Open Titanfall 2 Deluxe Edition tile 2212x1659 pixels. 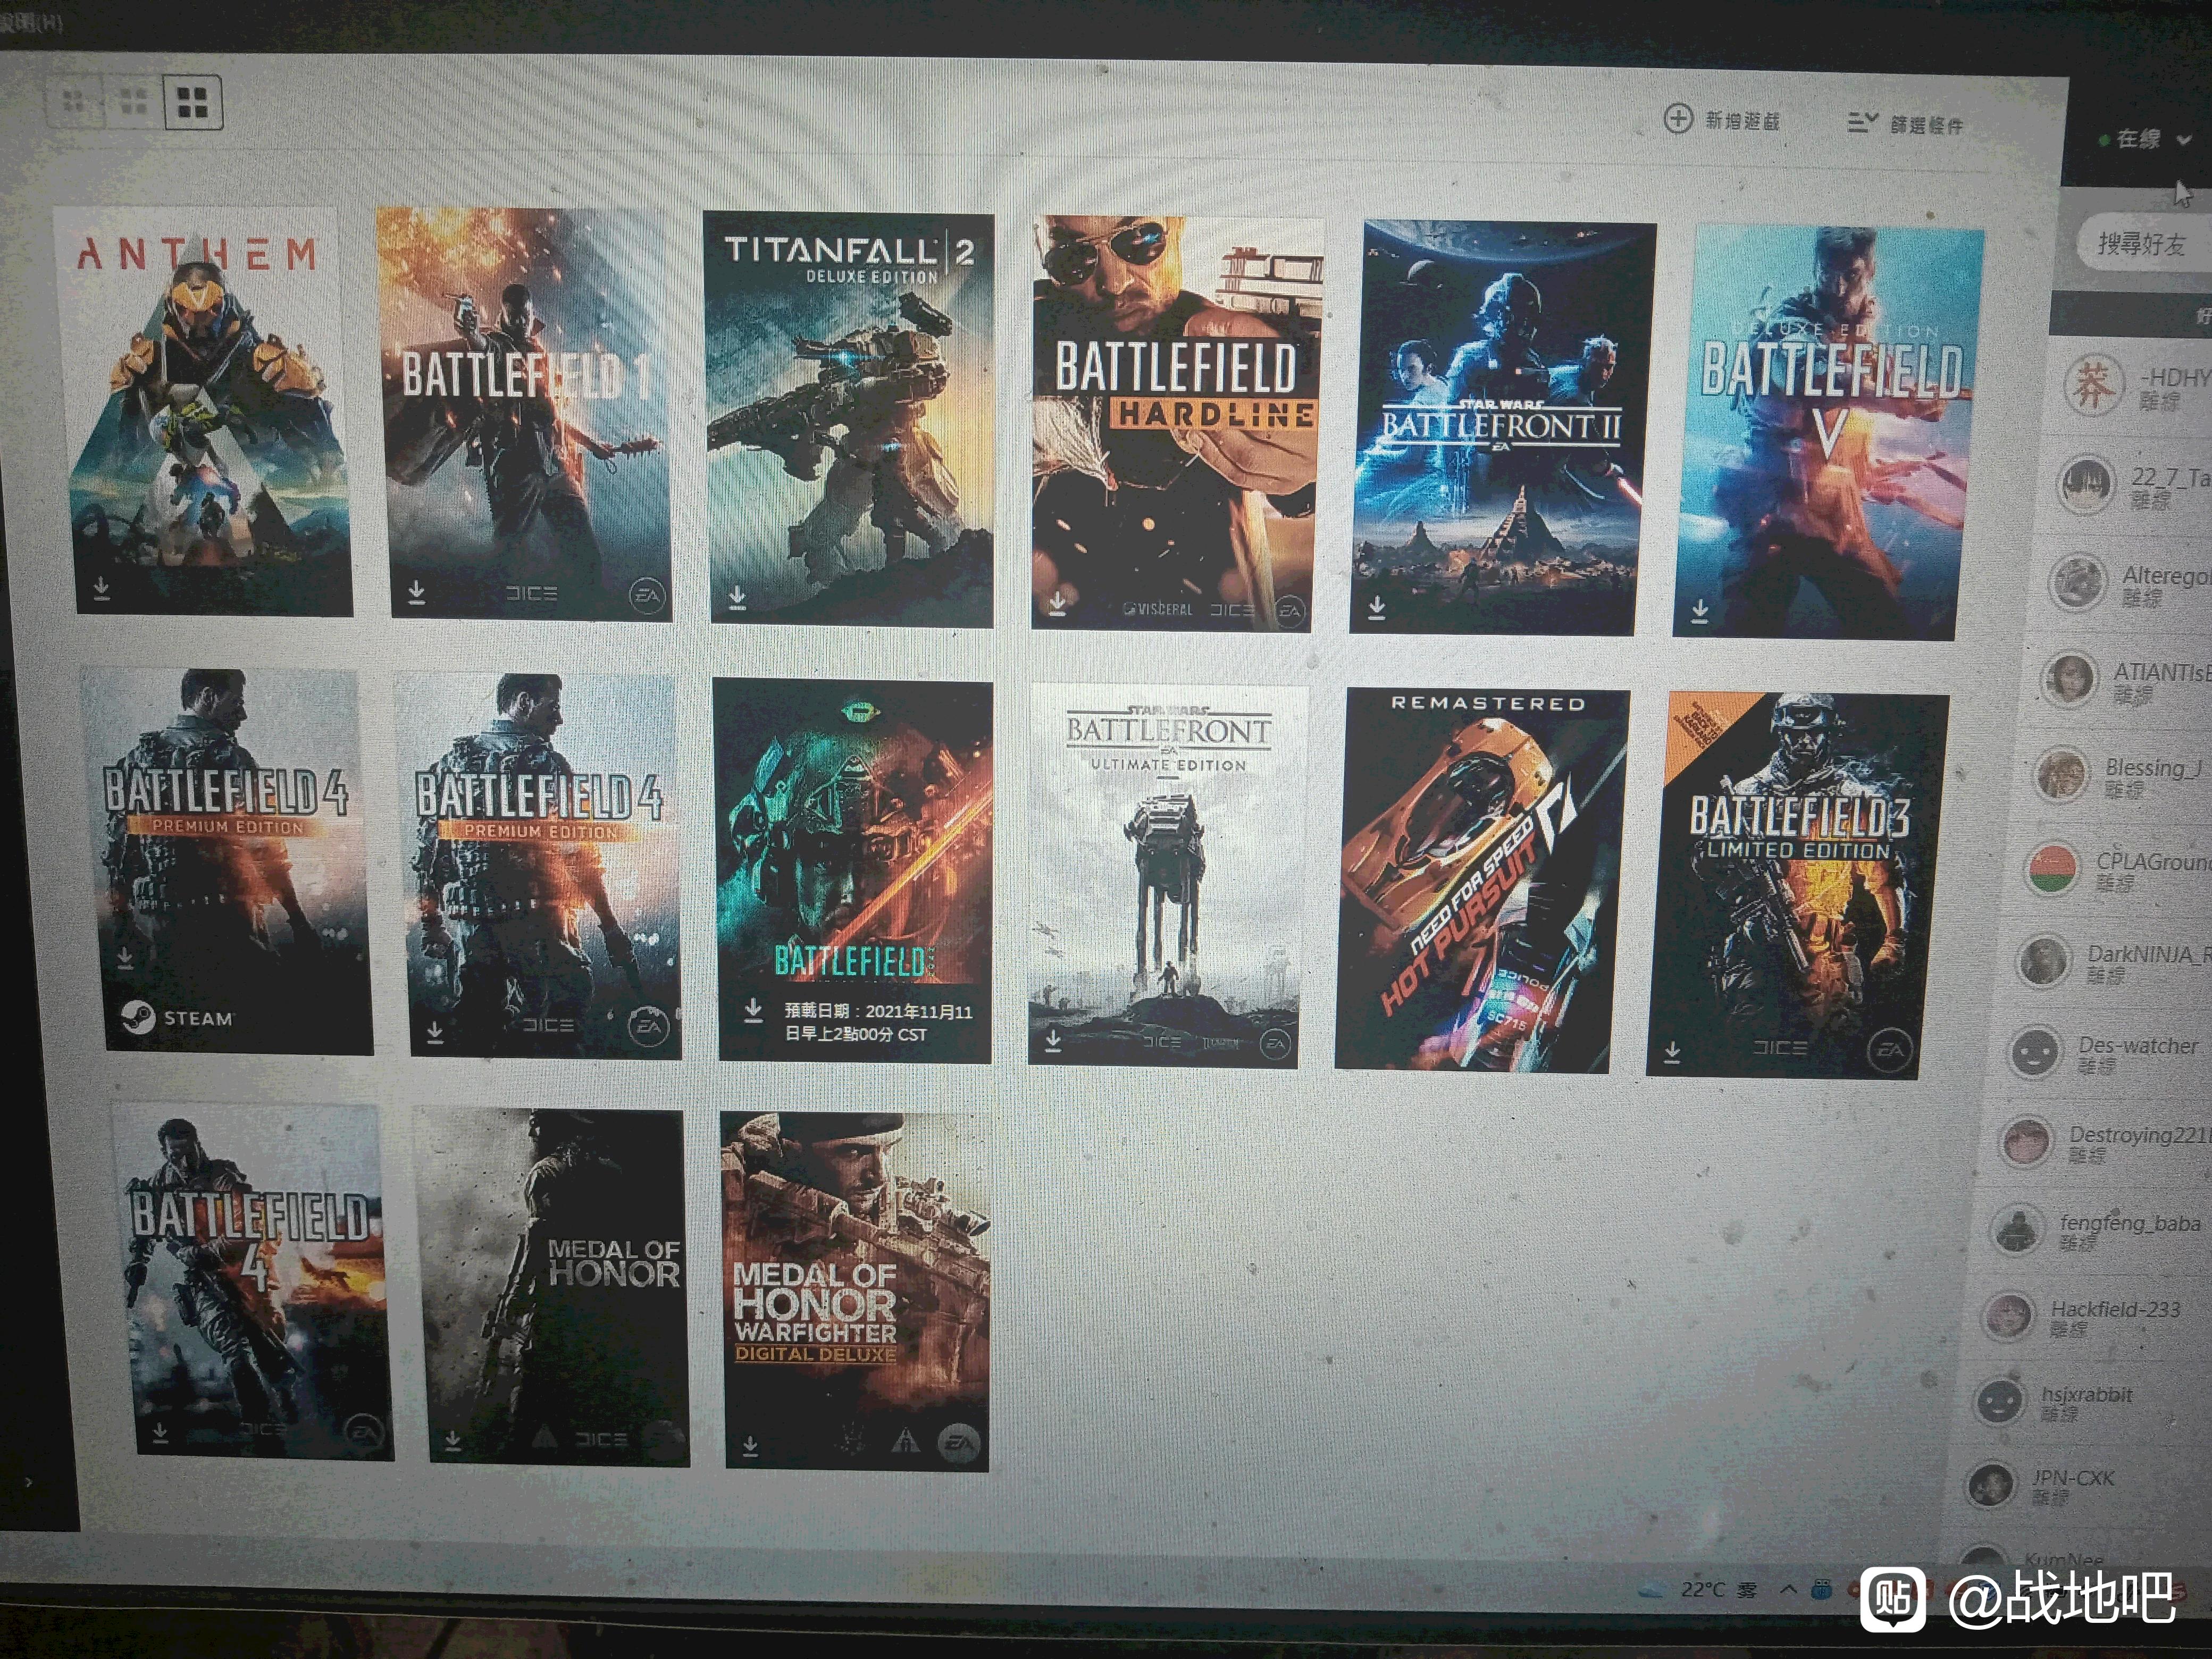(850, 419)
